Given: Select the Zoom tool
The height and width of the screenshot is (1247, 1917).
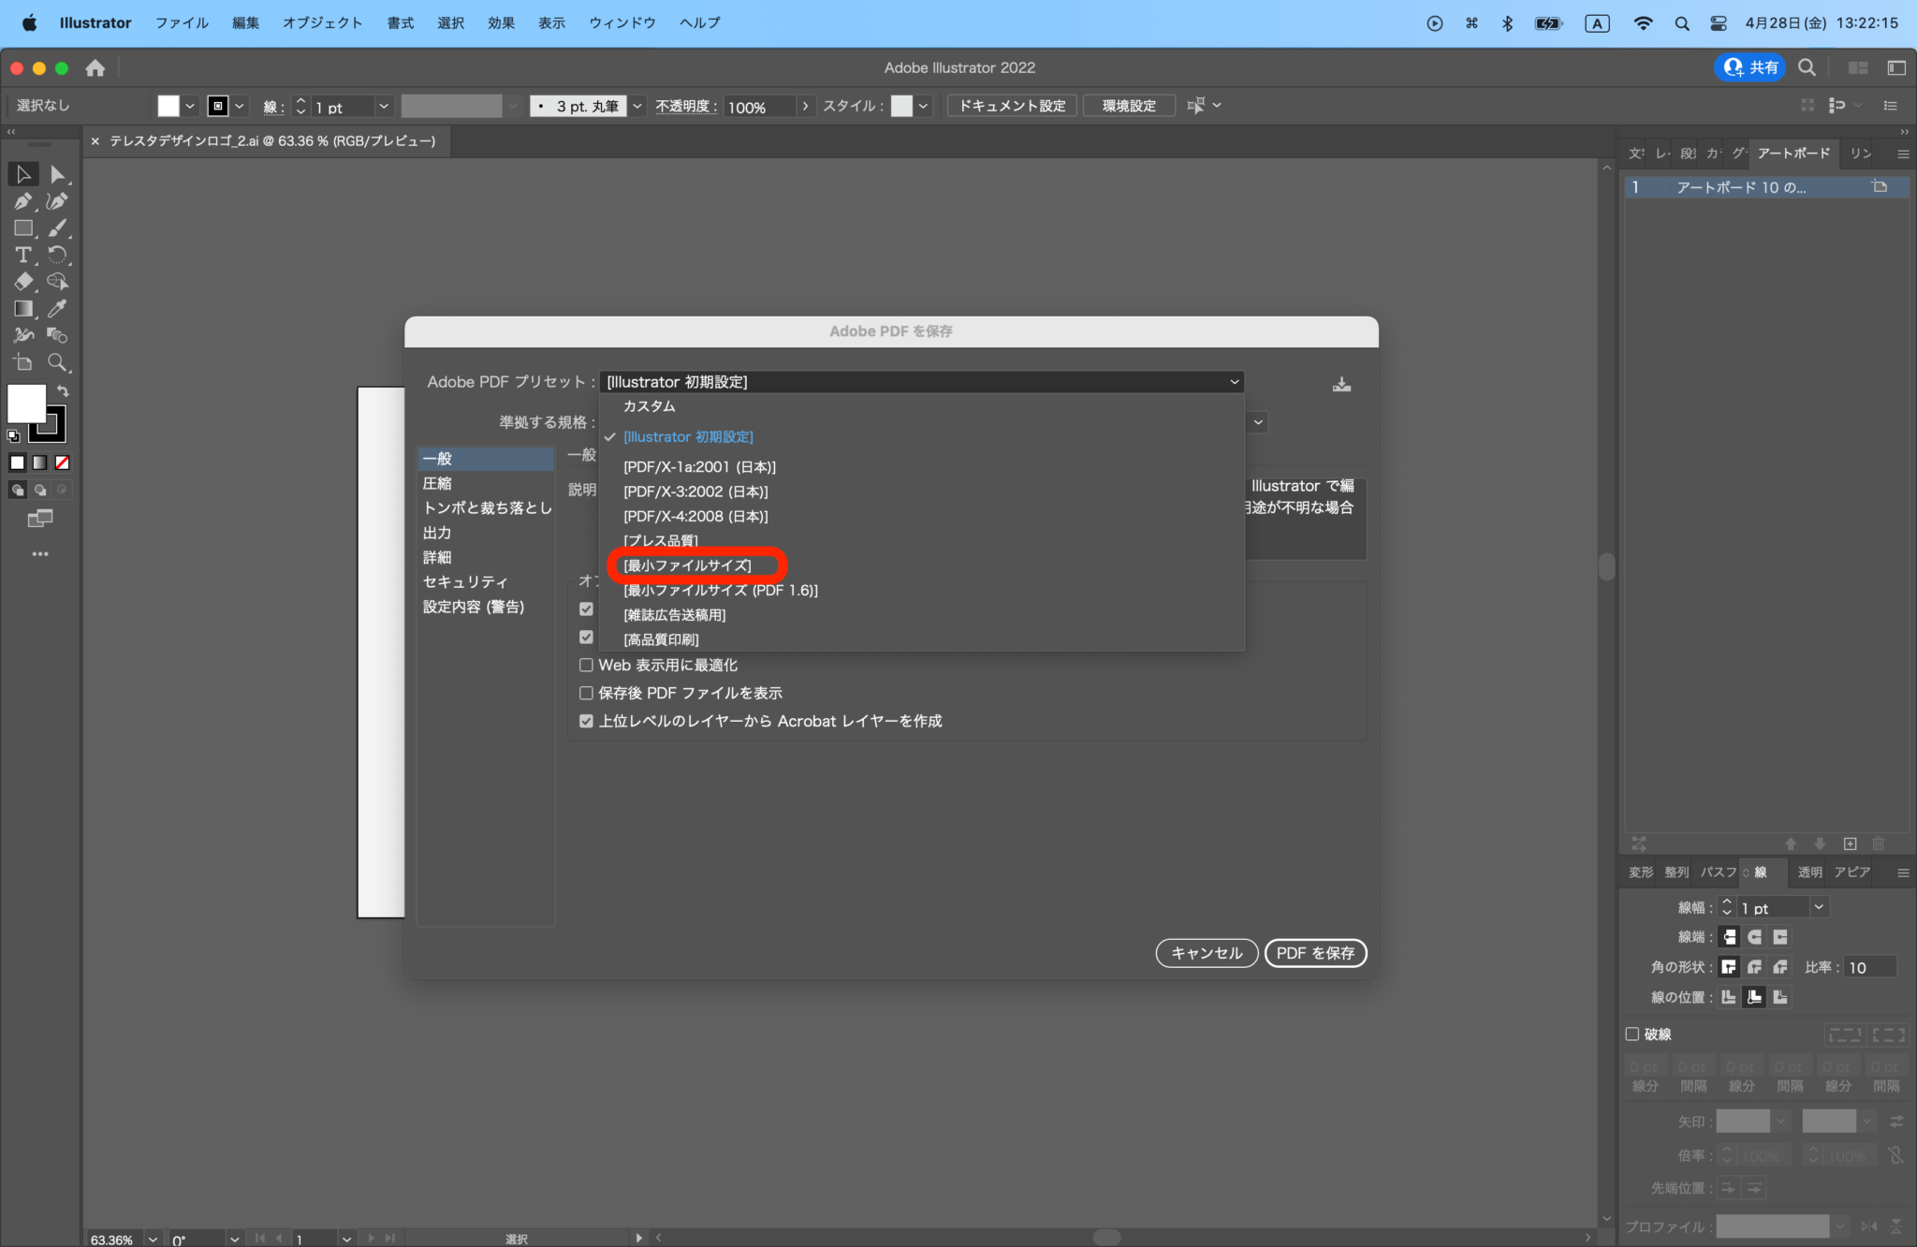Looking at the screenshot, I should point(57,362).
